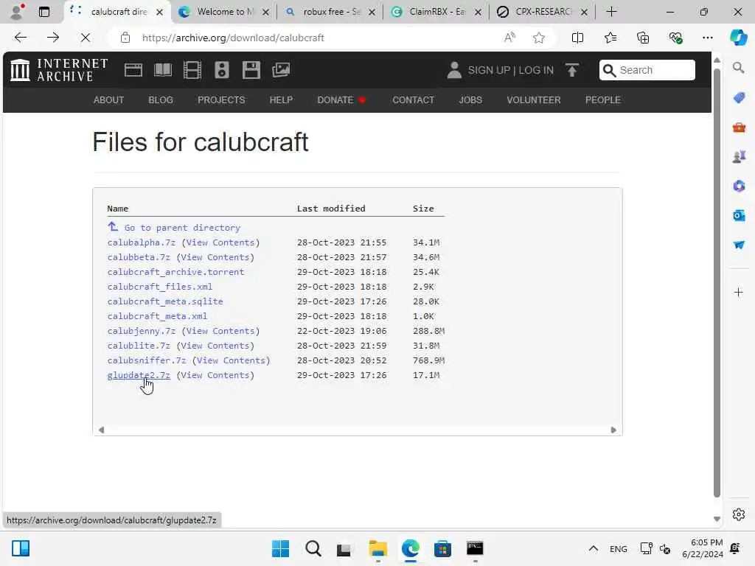Image resolution: width=755 pixels, height=566 pixels.
Task: Open the Software floppy disk icon
Action: click(251, 70)
